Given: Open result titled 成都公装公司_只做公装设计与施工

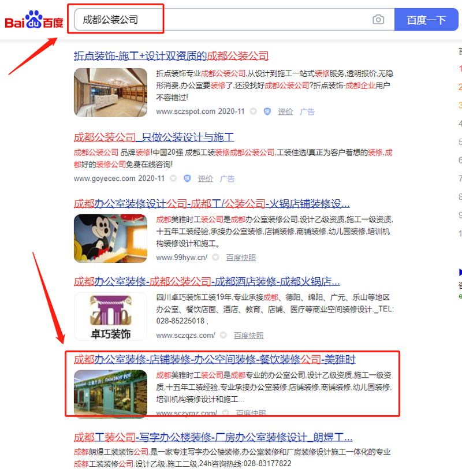Looking at the screenshot, I should click(x=154, y=137).
